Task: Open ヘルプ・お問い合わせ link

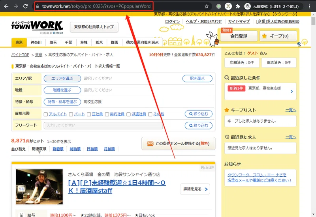Action: [204, 21]
